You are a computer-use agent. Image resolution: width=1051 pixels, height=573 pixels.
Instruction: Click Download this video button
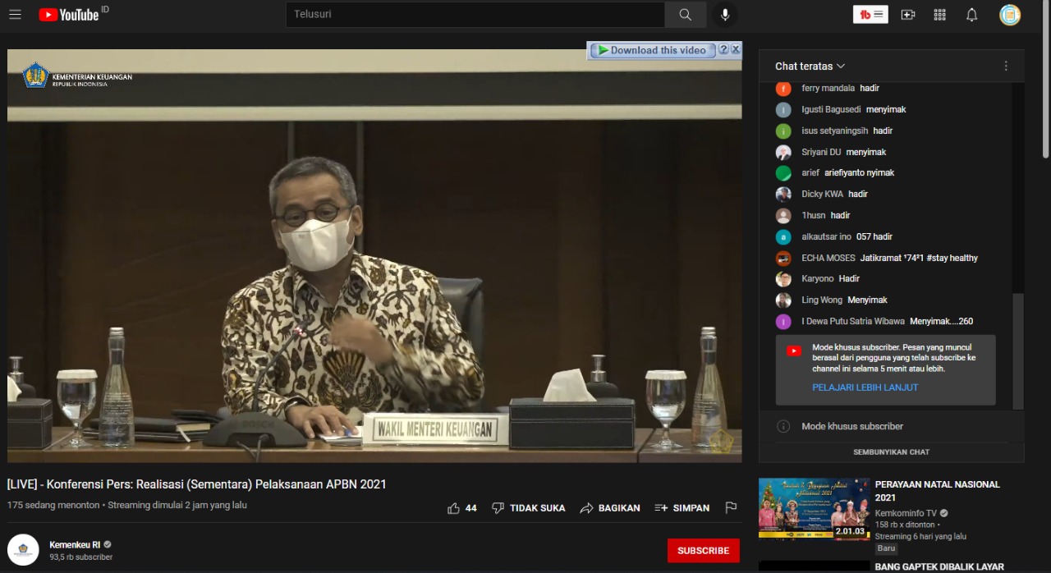coord(652,50)
